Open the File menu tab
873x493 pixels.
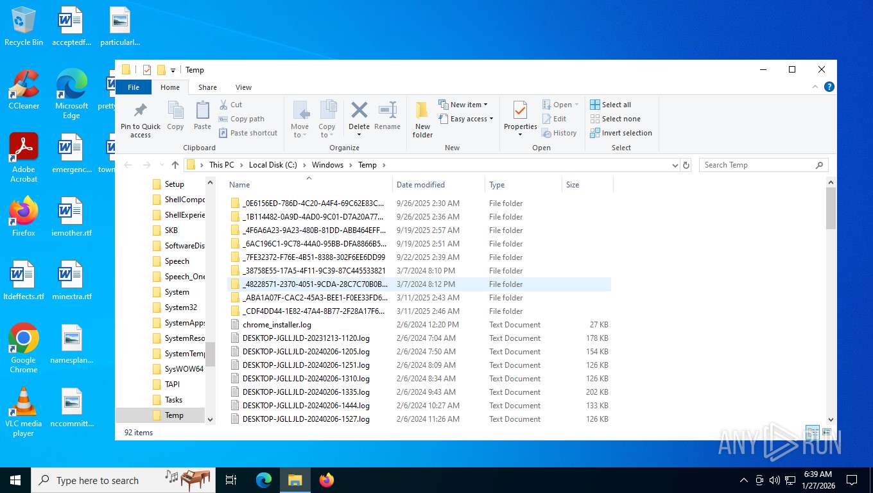point(134,87)
